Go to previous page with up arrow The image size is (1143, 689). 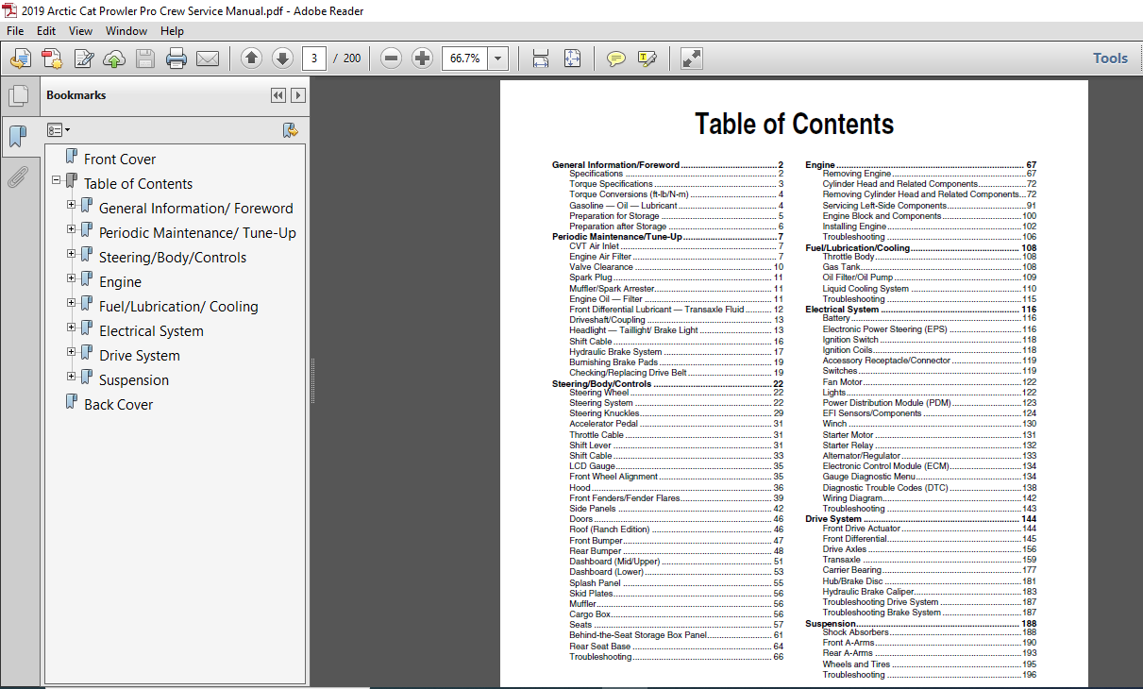click(x=251, y=59)
